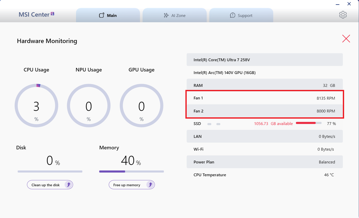Click the CPU Temperature 46 °C value
The image size is (359, 218).
pos(329,175)
